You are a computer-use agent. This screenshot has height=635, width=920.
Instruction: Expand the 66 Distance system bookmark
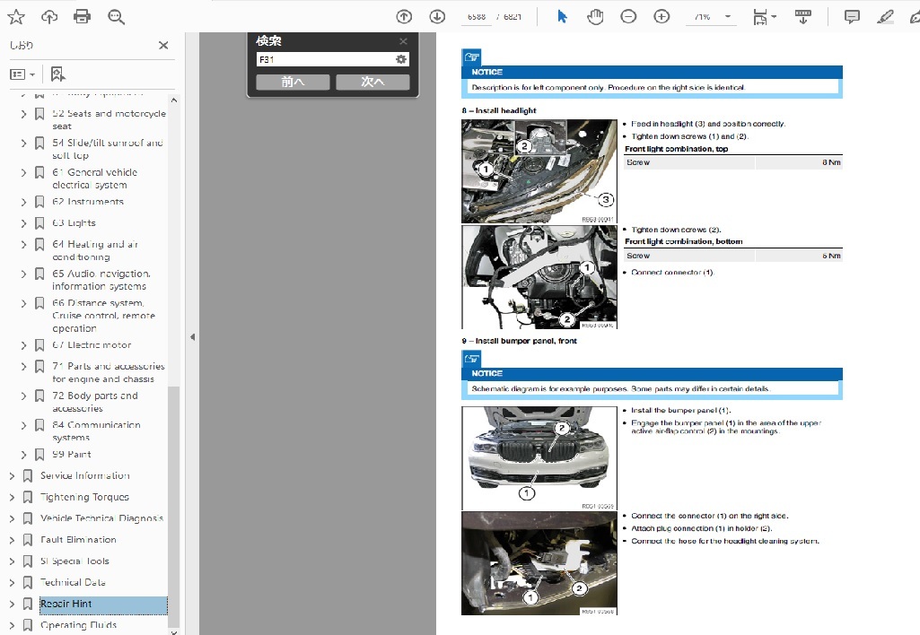point(23,303)
